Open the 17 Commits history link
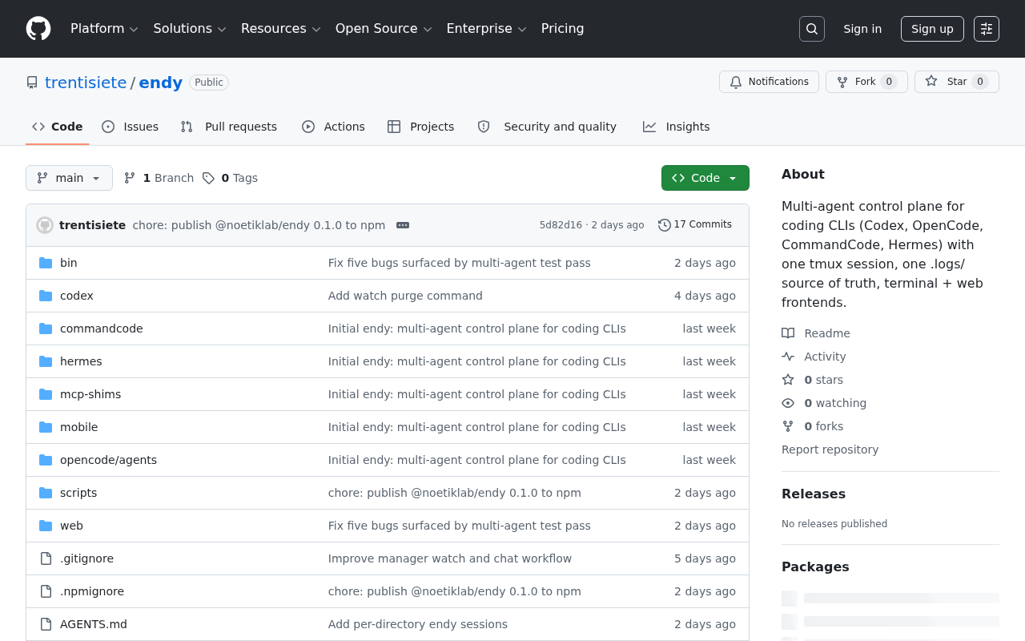 pos(695,225)
